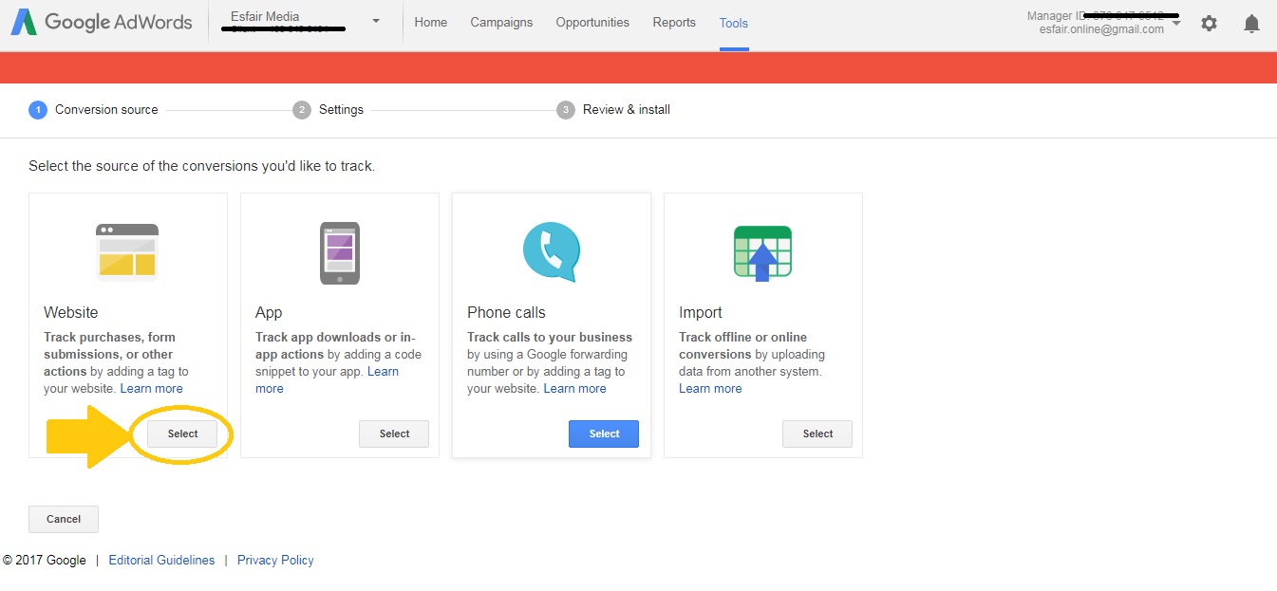
Task: Click the Phone calls card heading
Action: [x=506, y=312]
